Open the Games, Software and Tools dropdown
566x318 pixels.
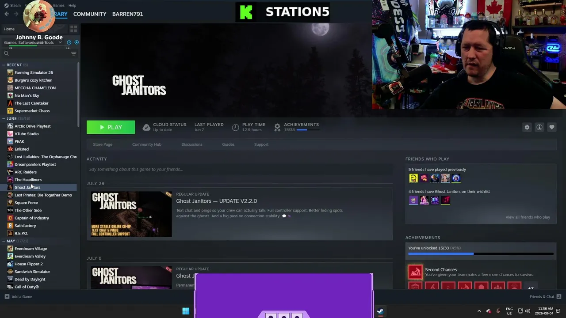pos(33,42)
